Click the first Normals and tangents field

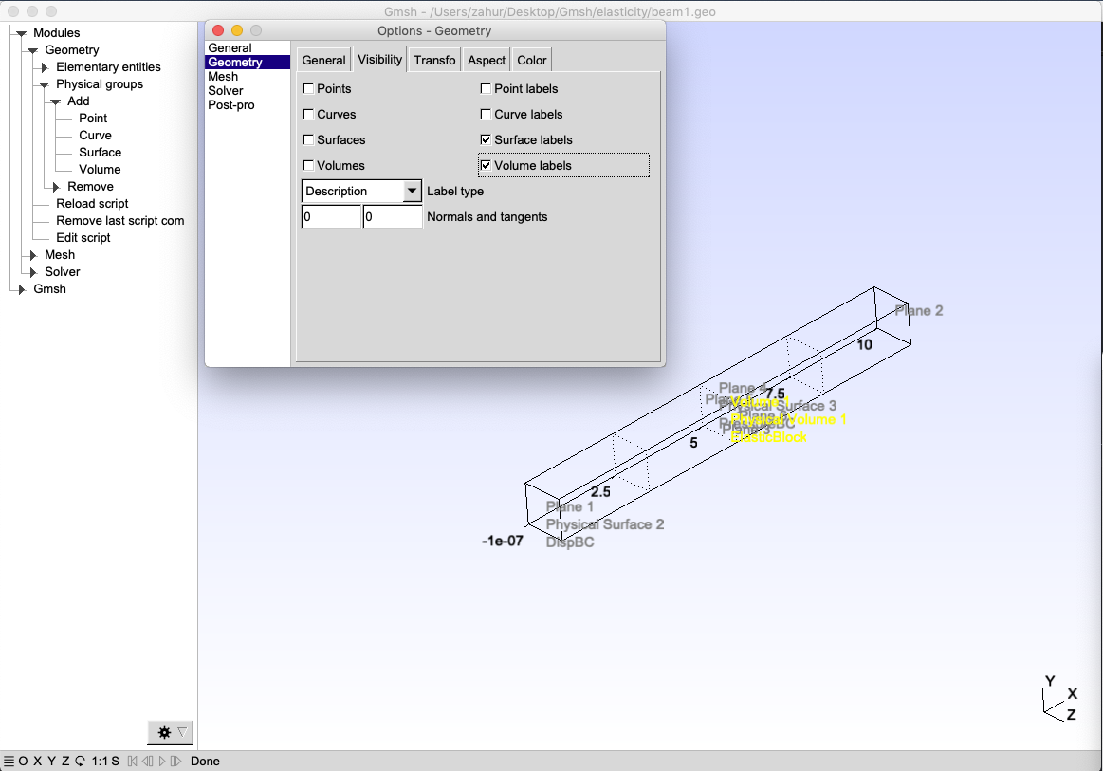click(331, 216)
